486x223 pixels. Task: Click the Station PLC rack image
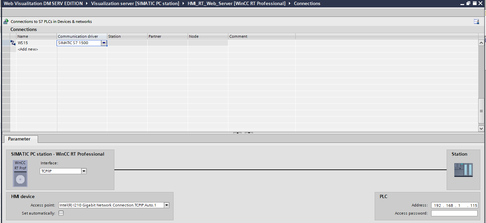[463, 170]
